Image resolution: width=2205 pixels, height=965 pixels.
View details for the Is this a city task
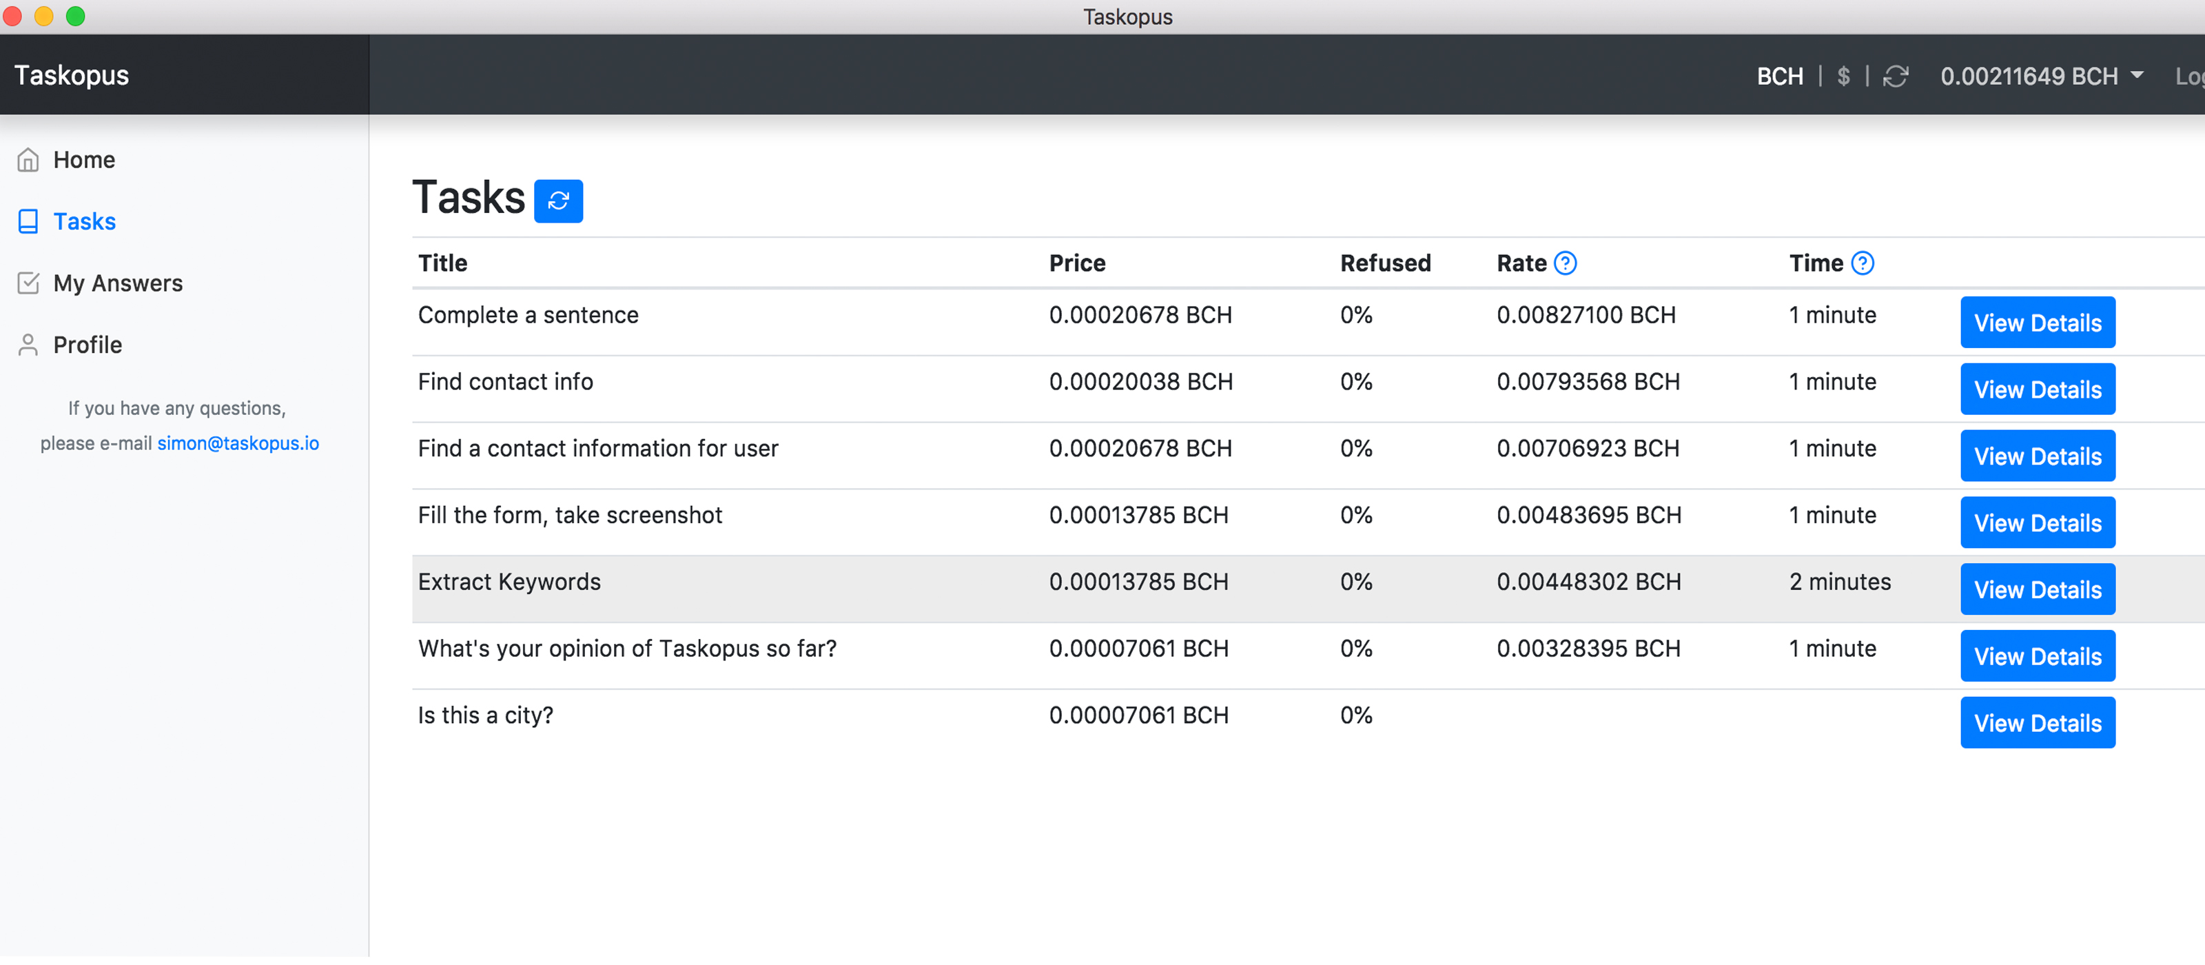pos(2038,722)
